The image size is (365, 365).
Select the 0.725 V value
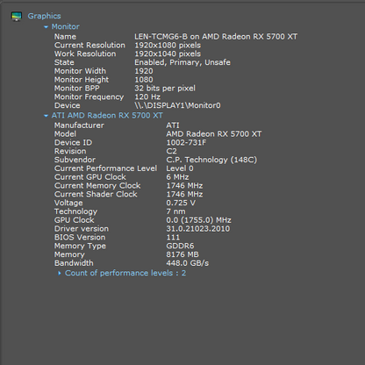pyautogui.click(x=181, y=203)
